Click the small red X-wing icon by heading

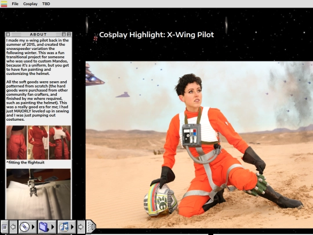96,38
